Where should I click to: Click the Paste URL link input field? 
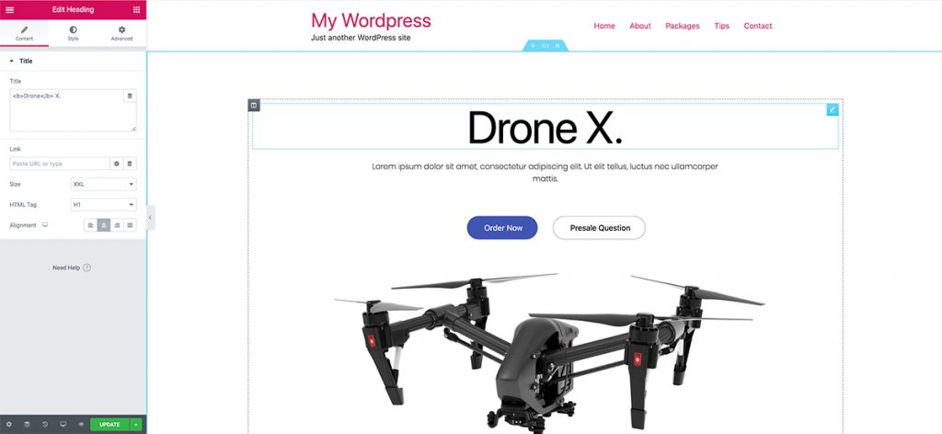60,164
